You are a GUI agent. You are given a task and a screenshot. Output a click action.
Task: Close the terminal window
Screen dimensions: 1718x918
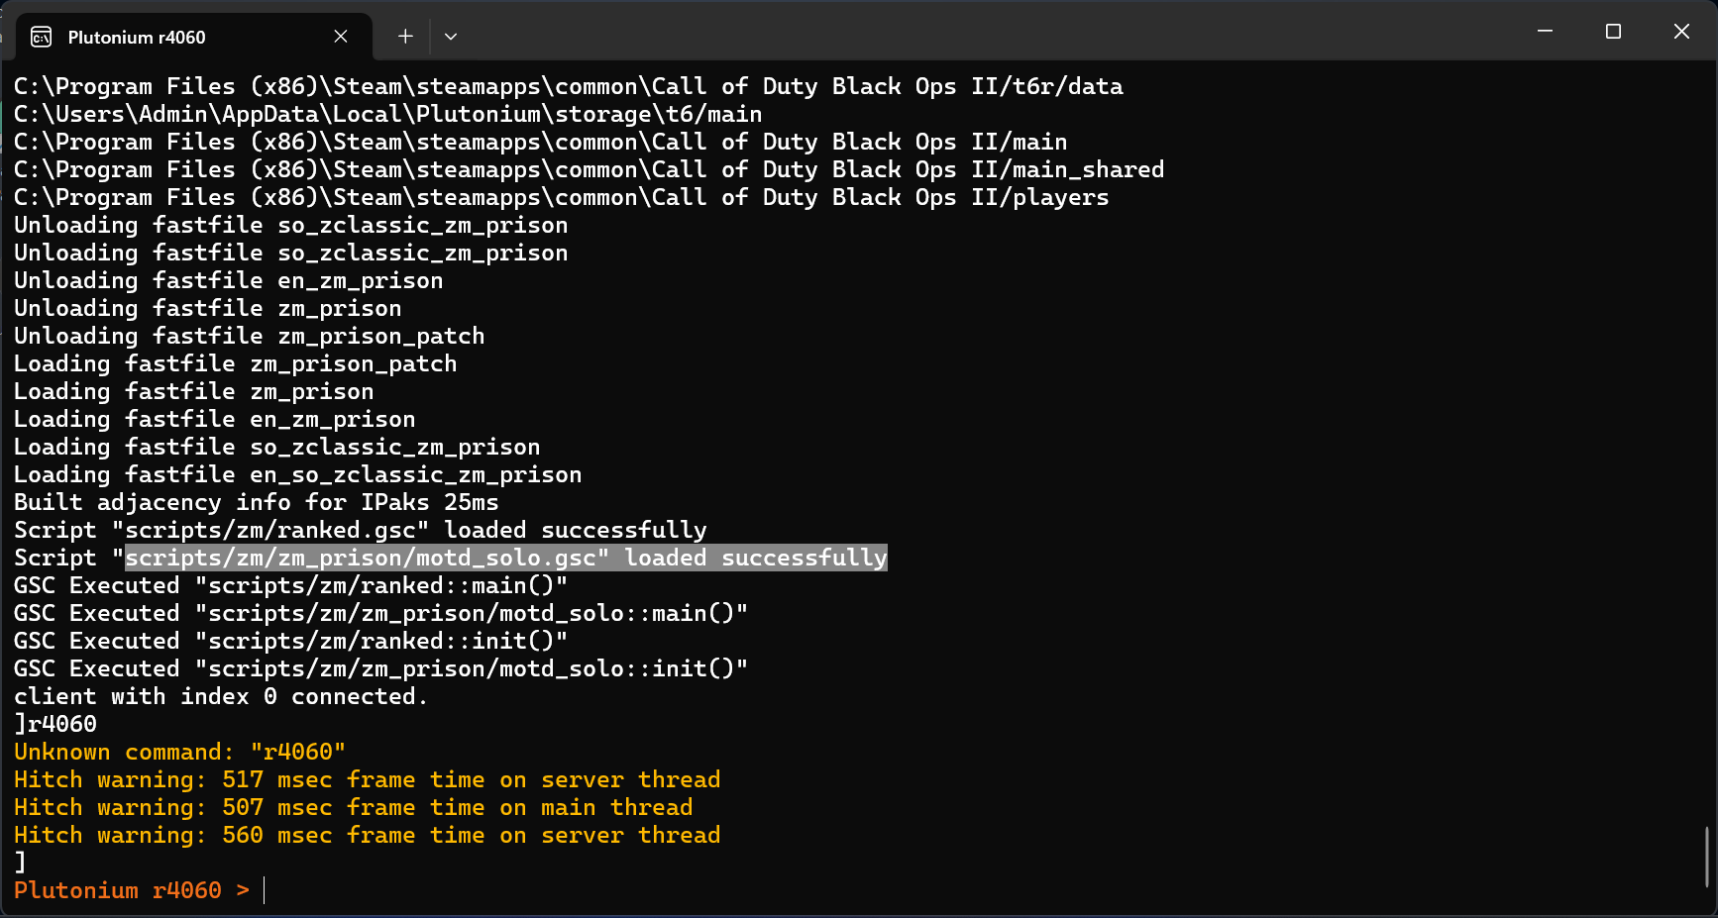point(1681,32)
